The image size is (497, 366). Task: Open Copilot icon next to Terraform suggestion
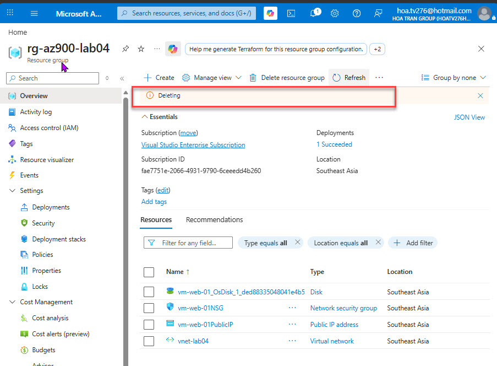[173, 49]
